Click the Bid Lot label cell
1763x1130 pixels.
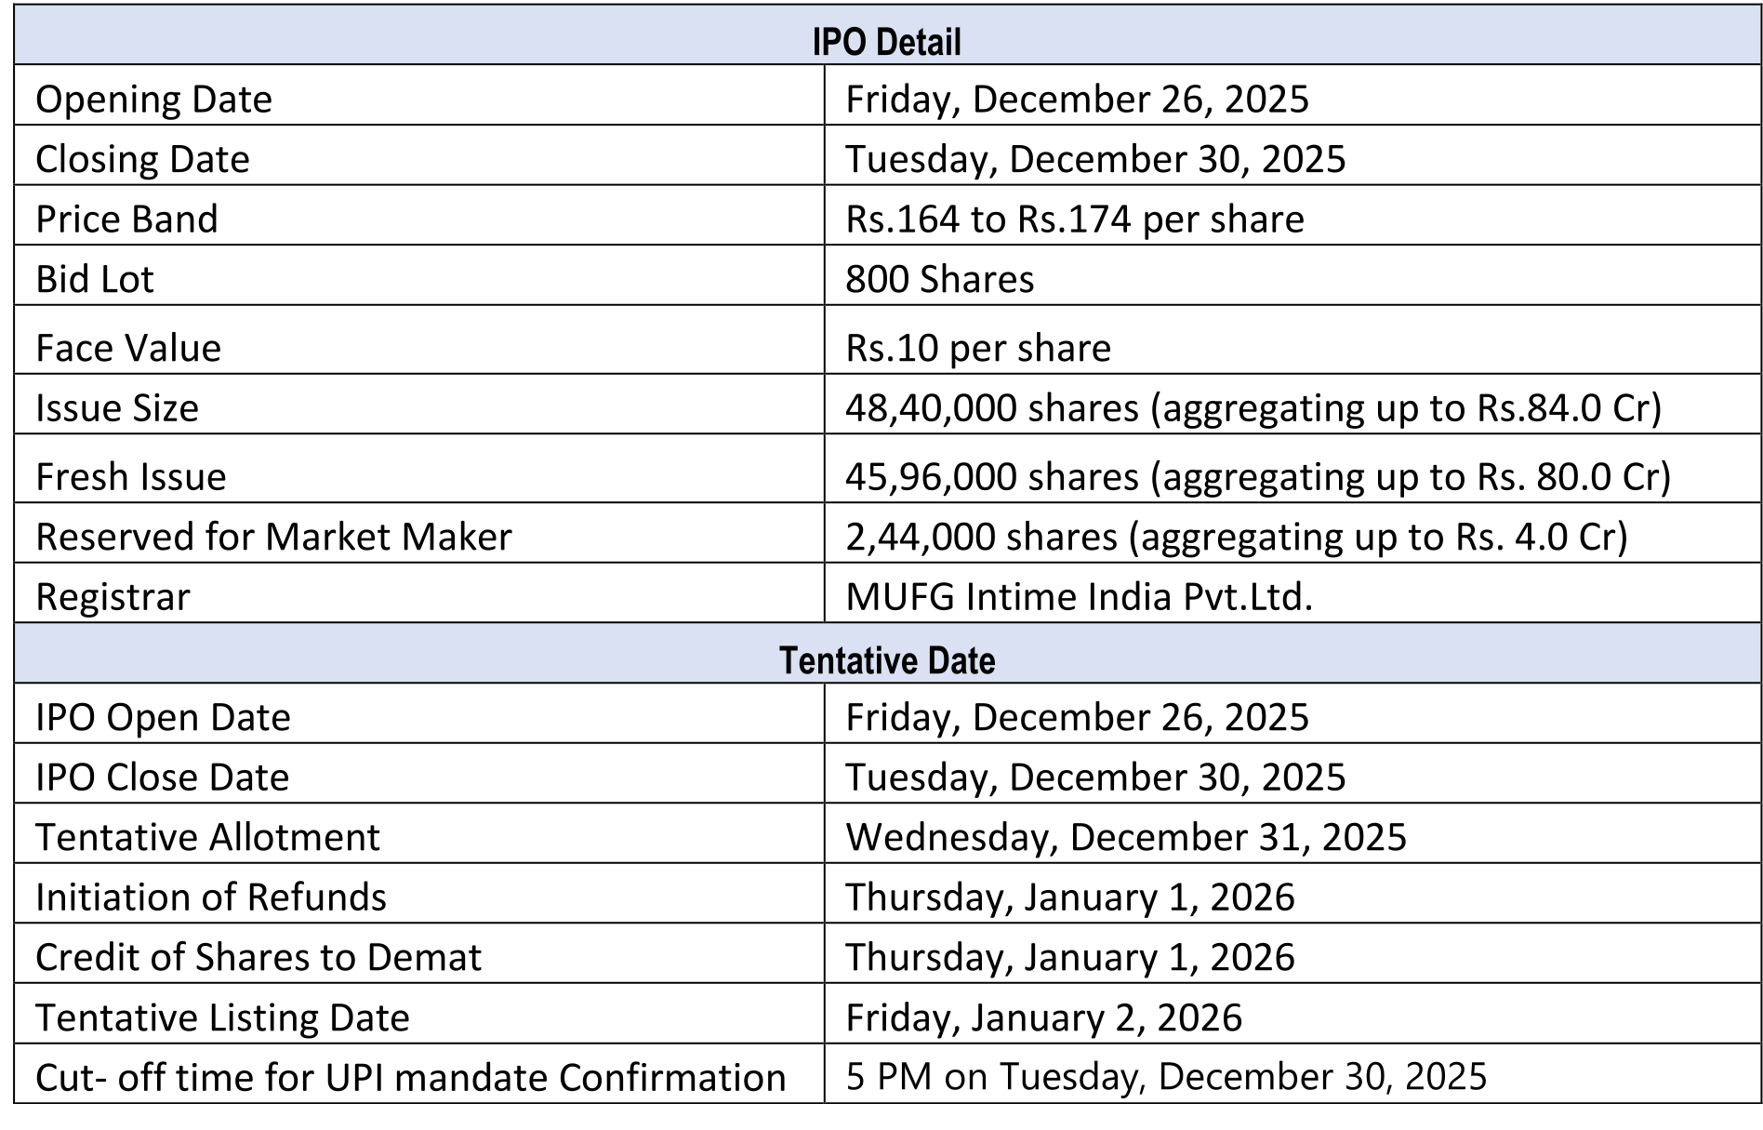pos(95,279)
